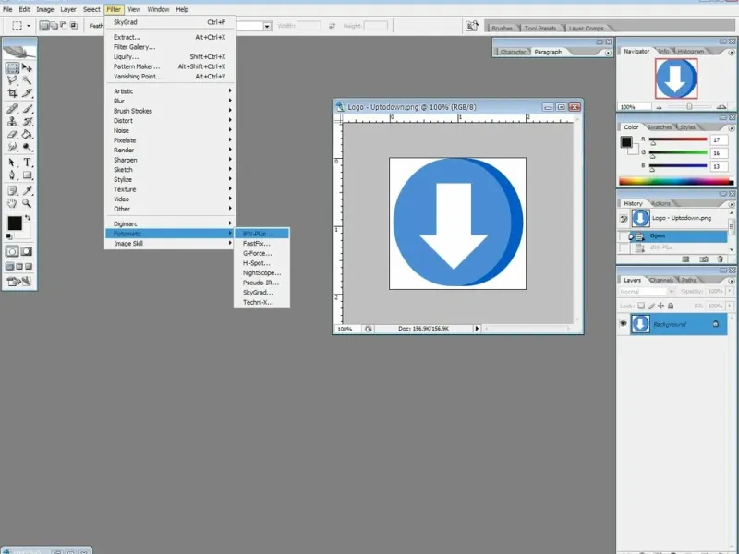739x554 pixels.
Task: Select the Lasso tool
Action: click(x=12, y=80)
